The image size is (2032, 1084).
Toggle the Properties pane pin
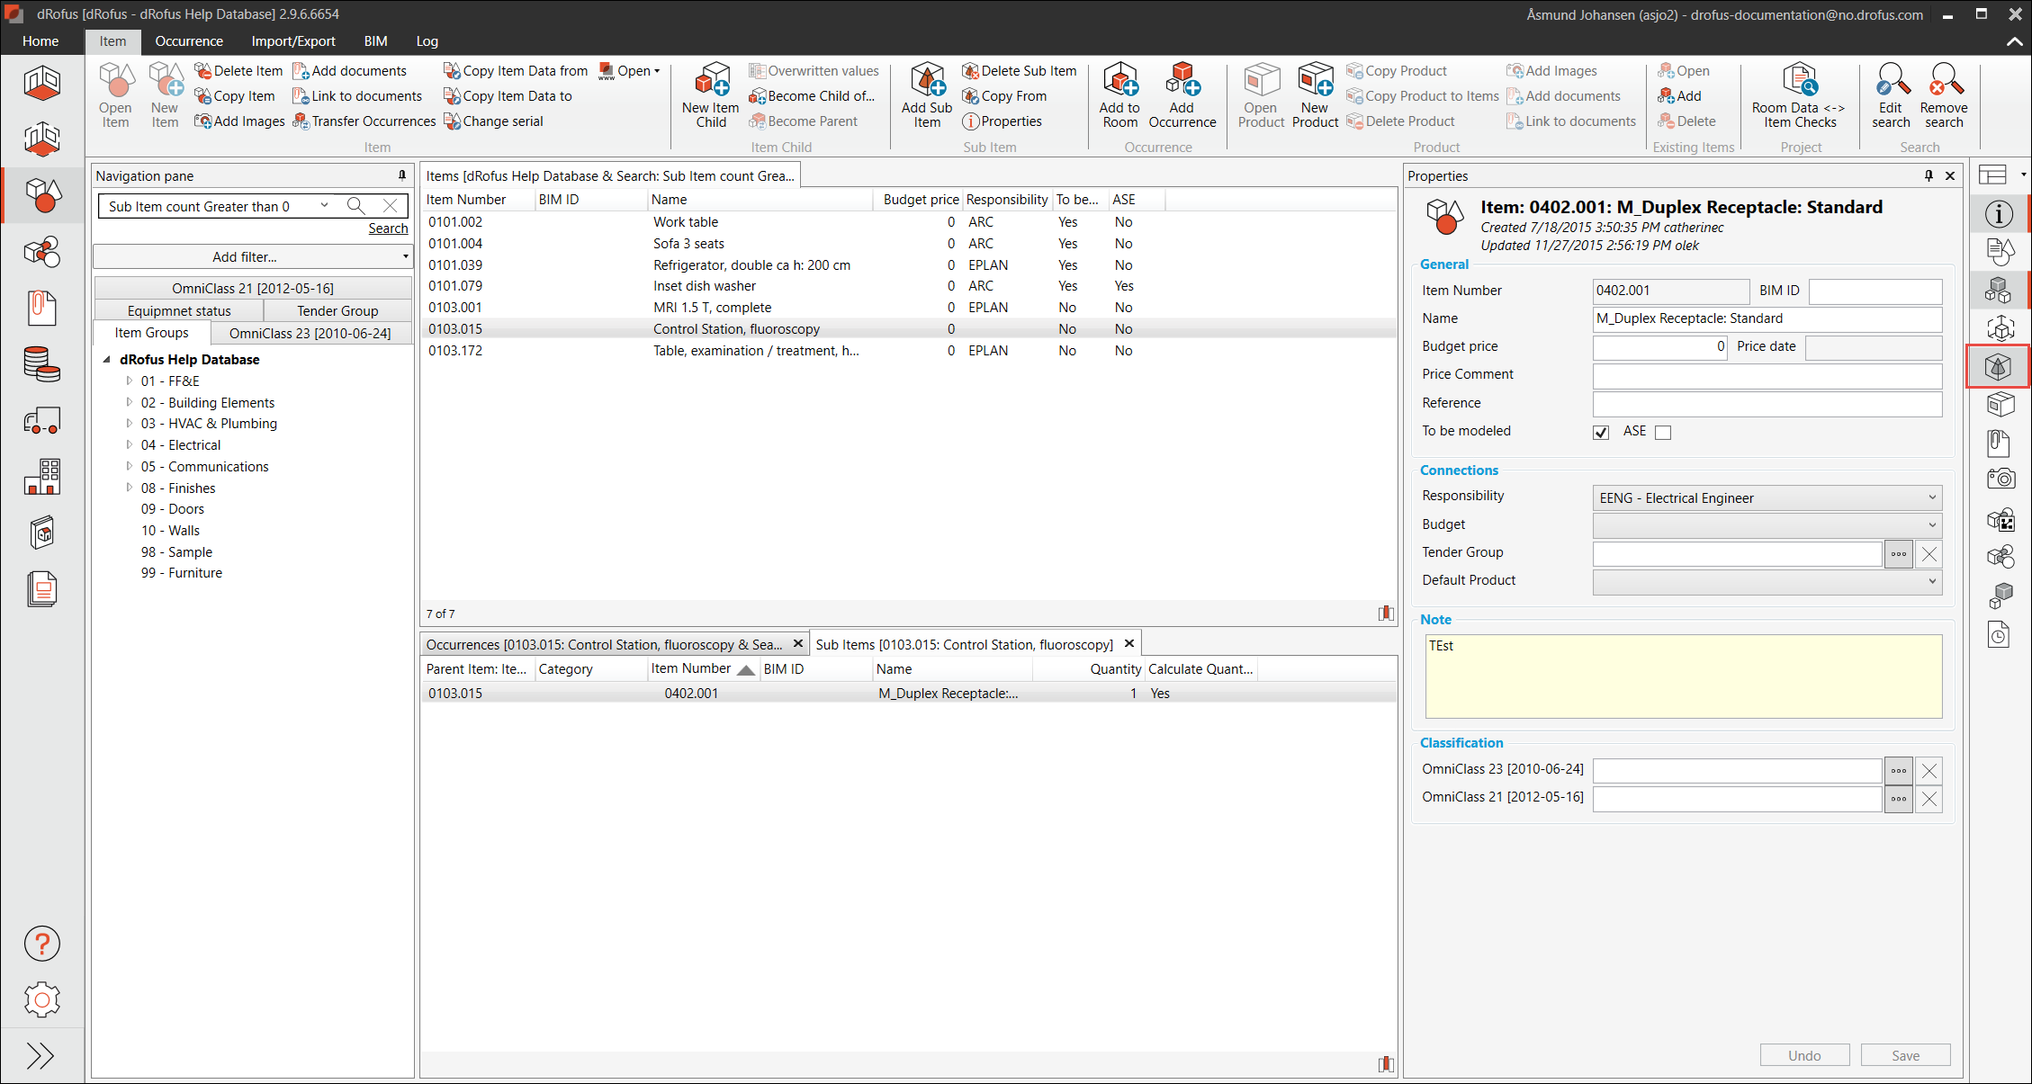(x=1929, y=176)
